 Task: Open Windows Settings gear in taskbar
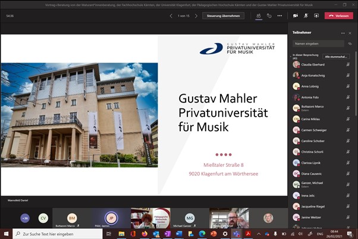click(225, 234)
